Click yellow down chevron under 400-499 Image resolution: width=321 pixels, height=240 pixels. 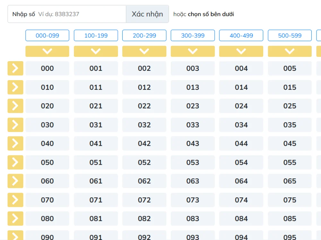[241, 51]
